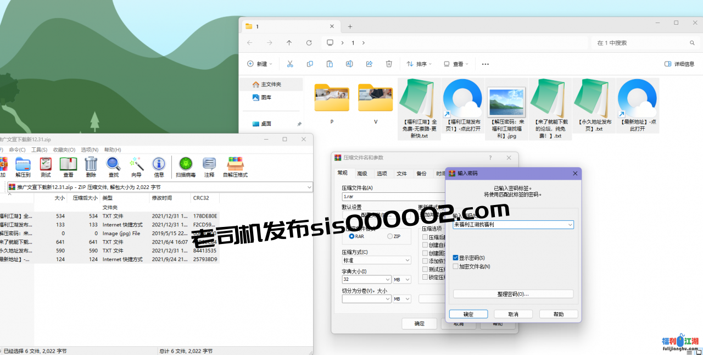Viewport: 703px width, 355px height.
Task: Select the RAR archive format radio button
Action: coord(352,236)
